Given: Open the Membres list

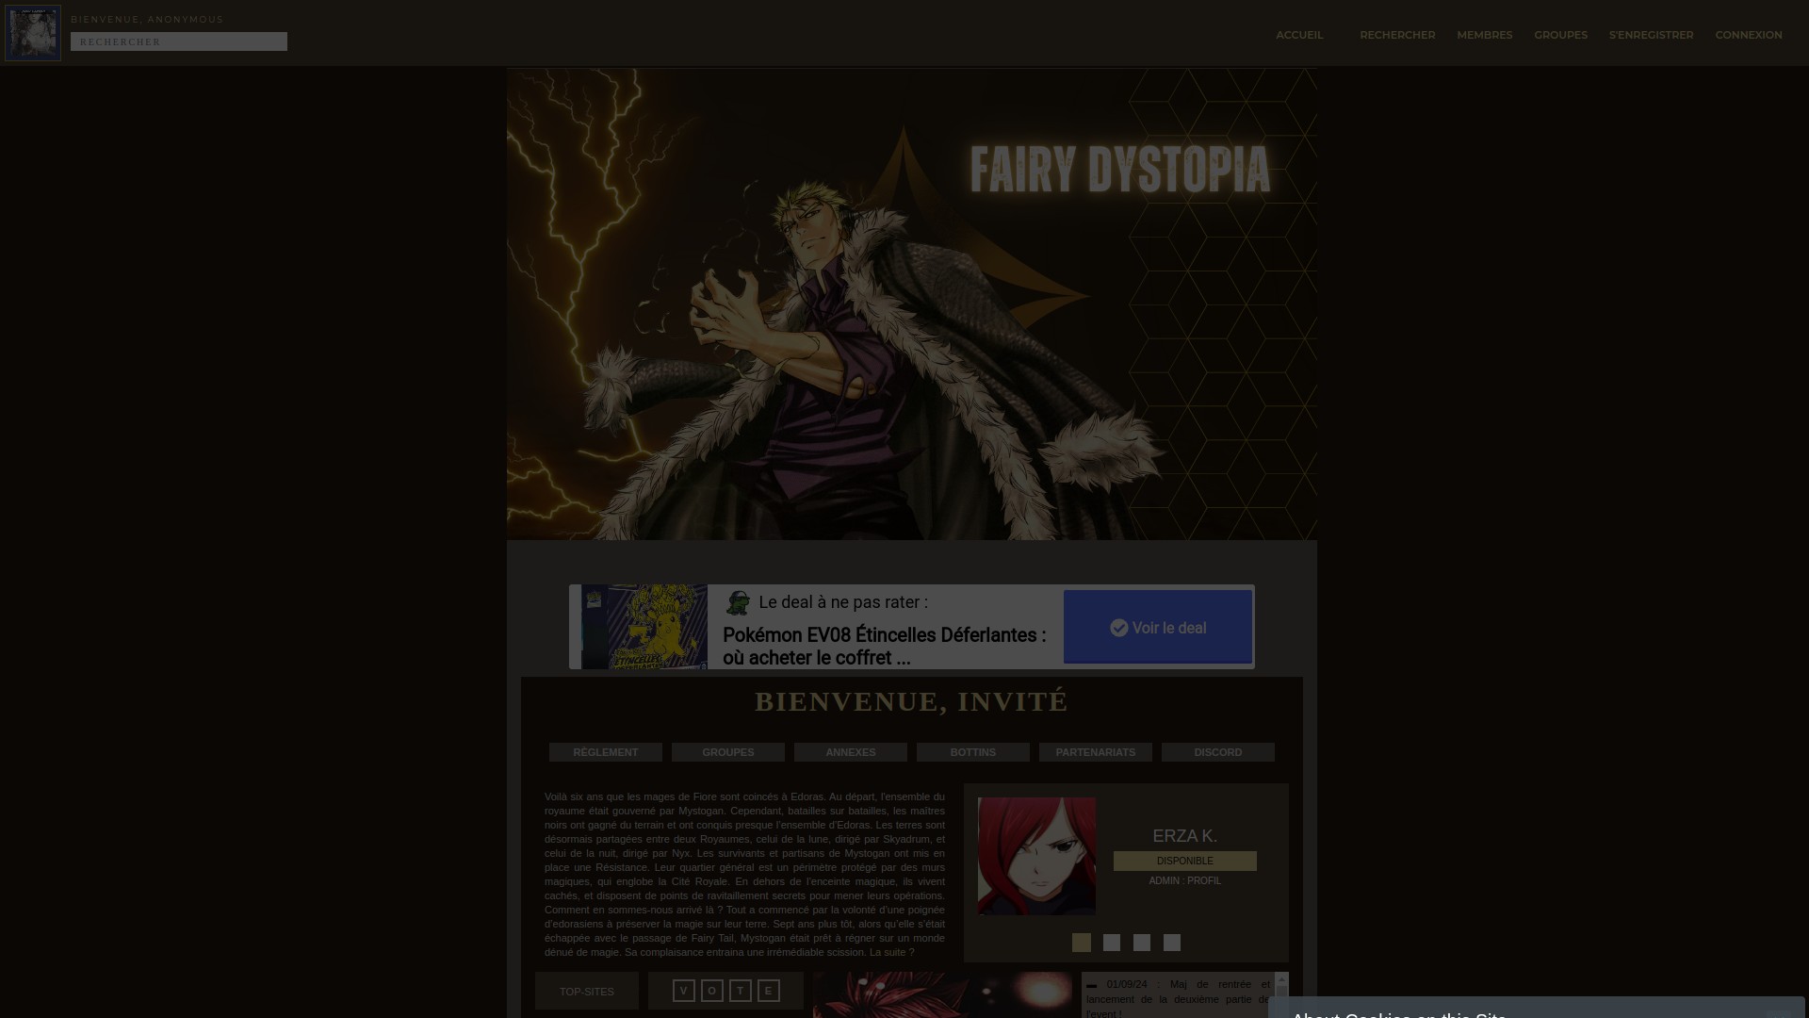Looking at the screenshot, I should click(x=1485, y=35).
